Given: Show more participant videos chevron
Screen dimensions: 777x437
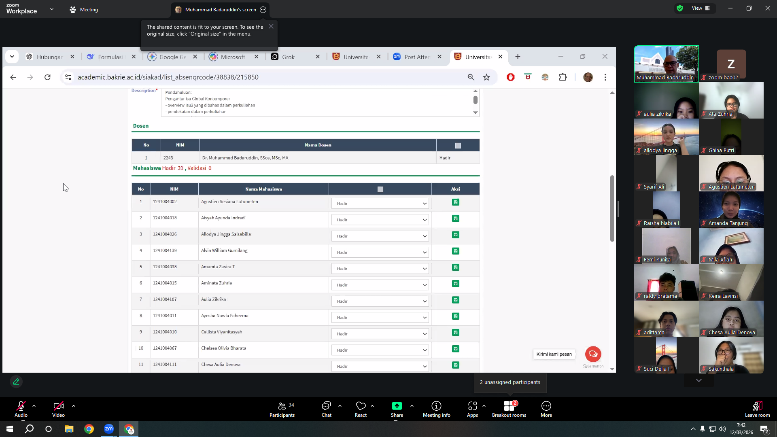Looking at the screenshot, I should click(698, 380).
